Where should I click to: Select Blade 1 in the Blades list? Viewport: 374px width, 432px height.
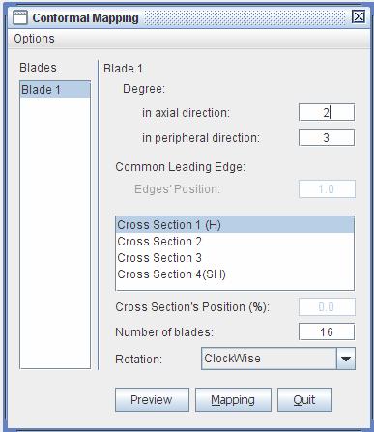click(55, 90)
